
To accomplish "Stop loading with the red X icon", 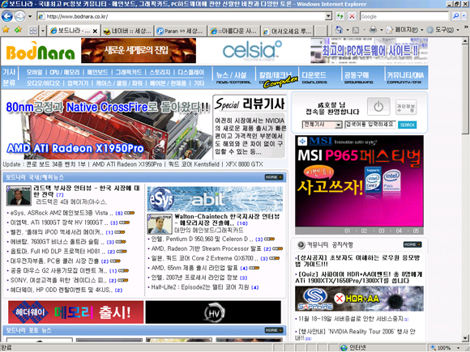I will click(x=352, y=16).
